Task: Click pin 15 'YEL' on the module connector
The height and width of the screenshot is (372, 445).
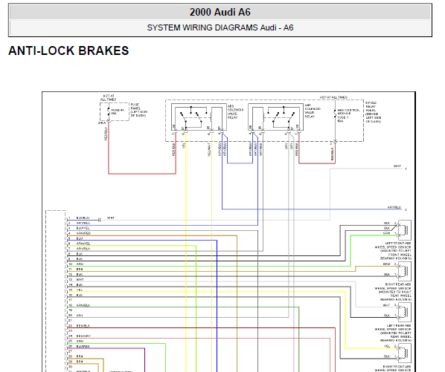Action: point(80,290)
